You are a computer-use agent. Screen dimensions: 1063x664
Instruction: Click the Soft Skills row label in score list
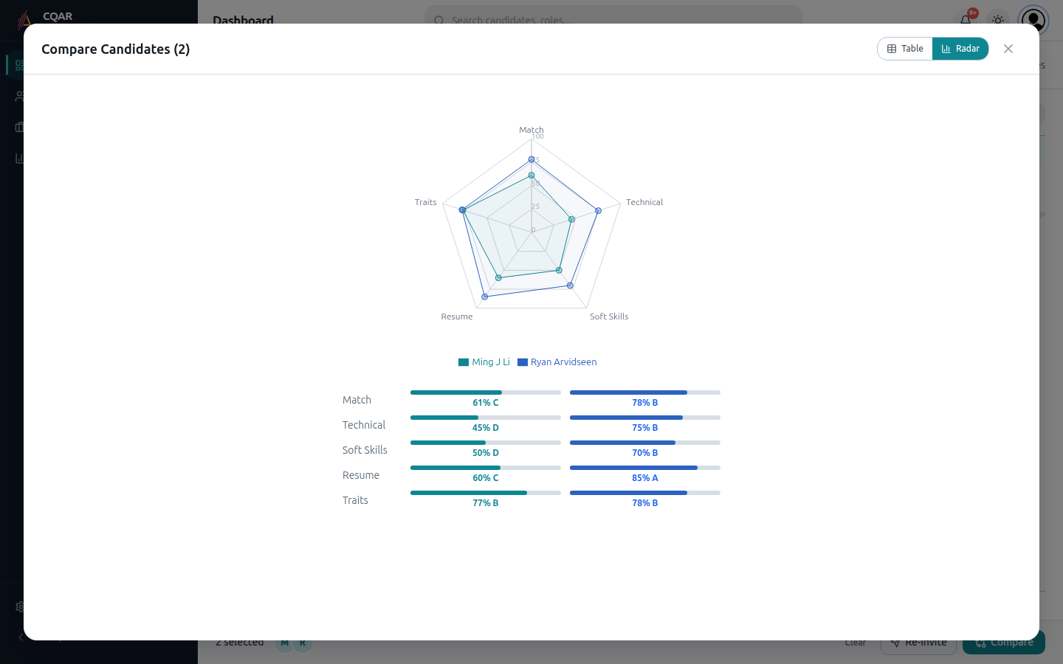click(365, 450)
